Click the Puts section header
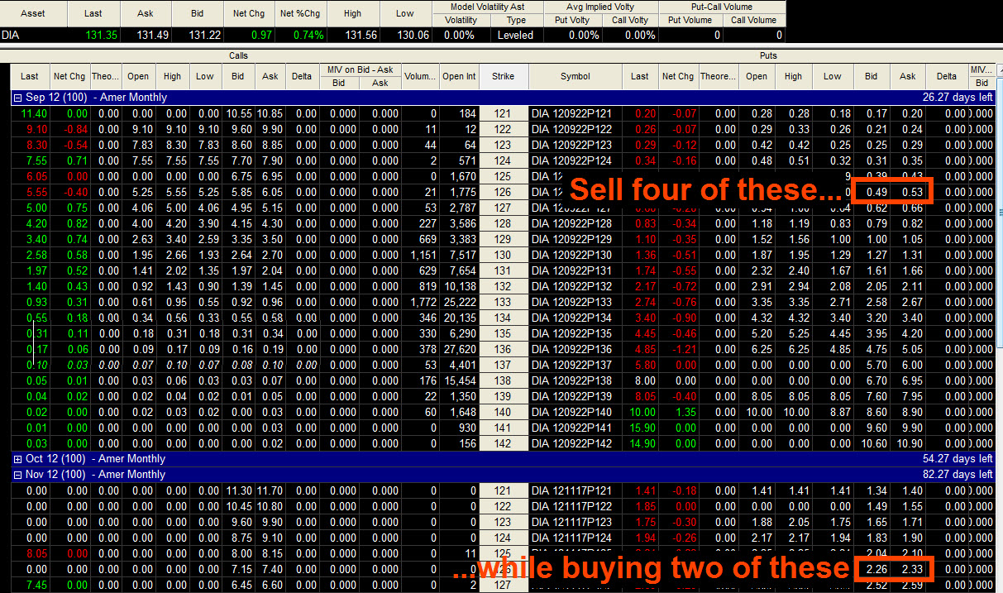Screen dimensions: 1003x593 point(767,55)
